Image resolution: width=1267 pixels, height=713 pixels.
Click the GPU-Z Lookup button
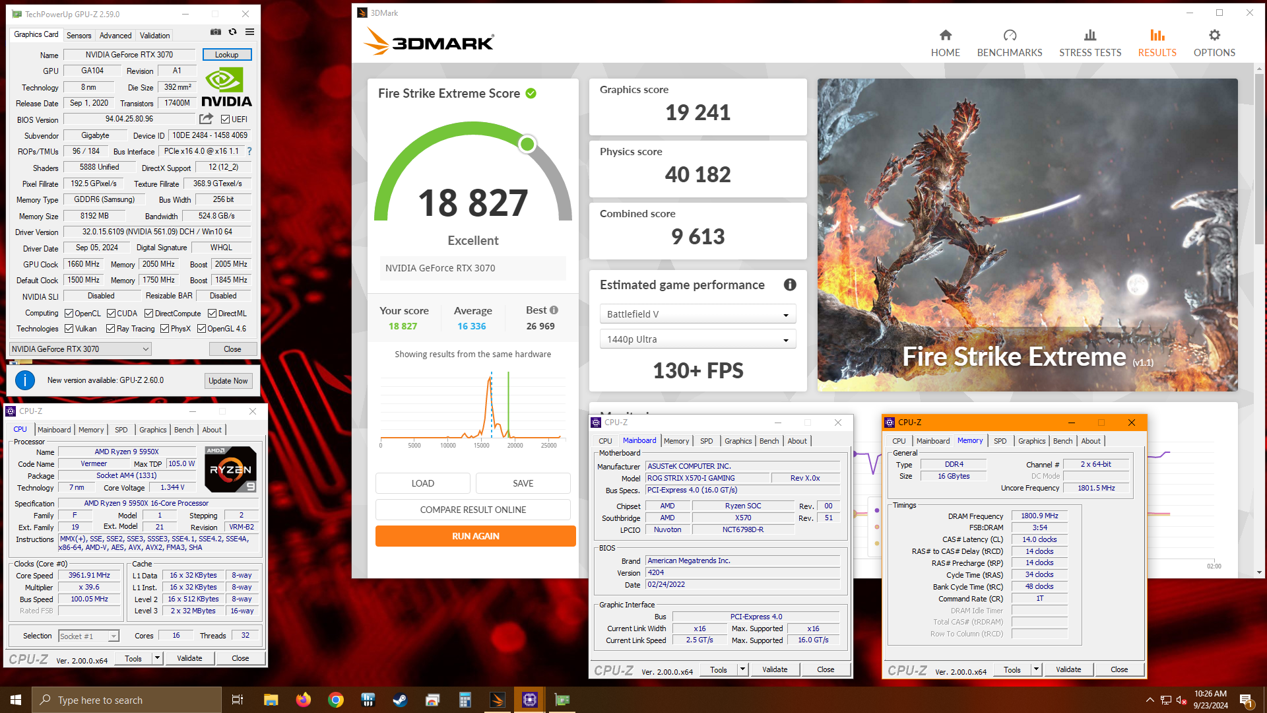click(x=226, y=55)
